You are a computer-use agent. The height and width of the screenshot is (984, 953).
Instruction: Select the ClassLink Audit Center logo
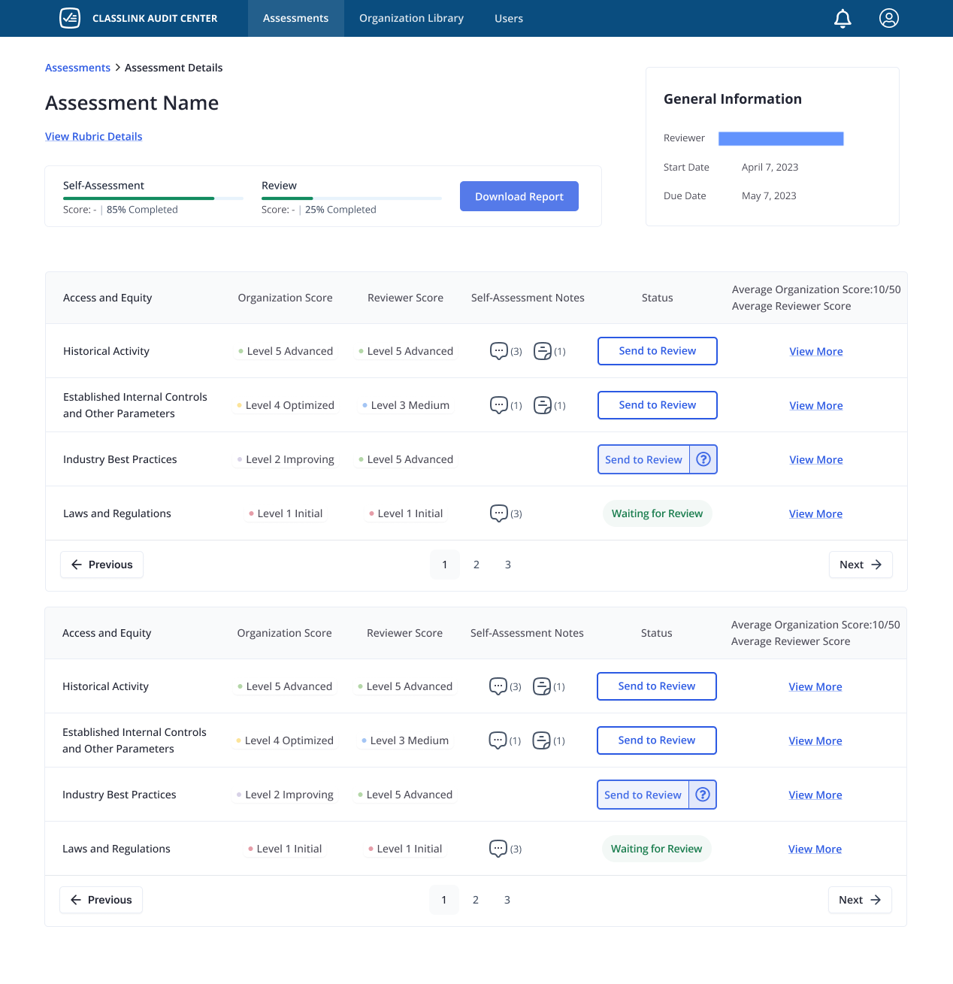(69, 18)
